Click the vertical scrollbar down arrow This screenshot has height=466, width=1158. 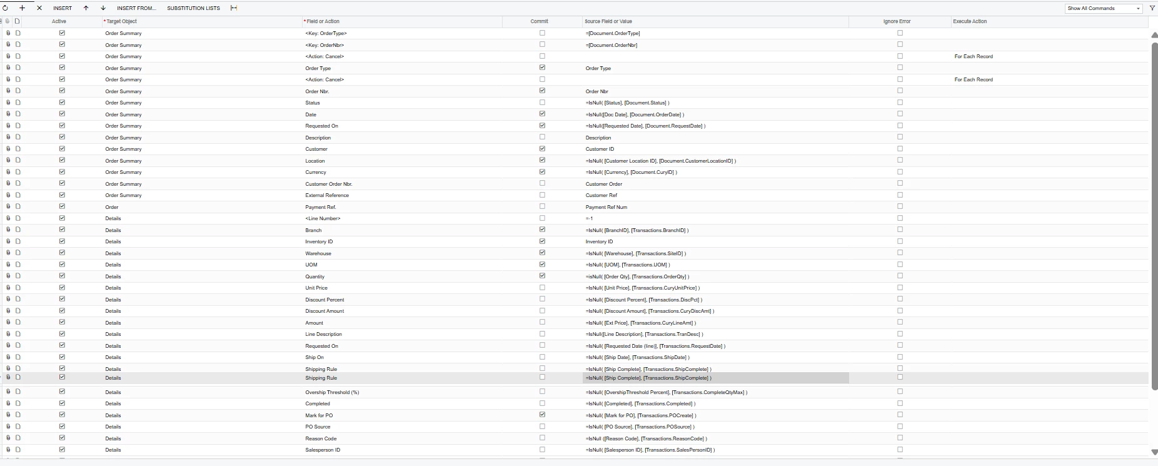click(1154, 452)
